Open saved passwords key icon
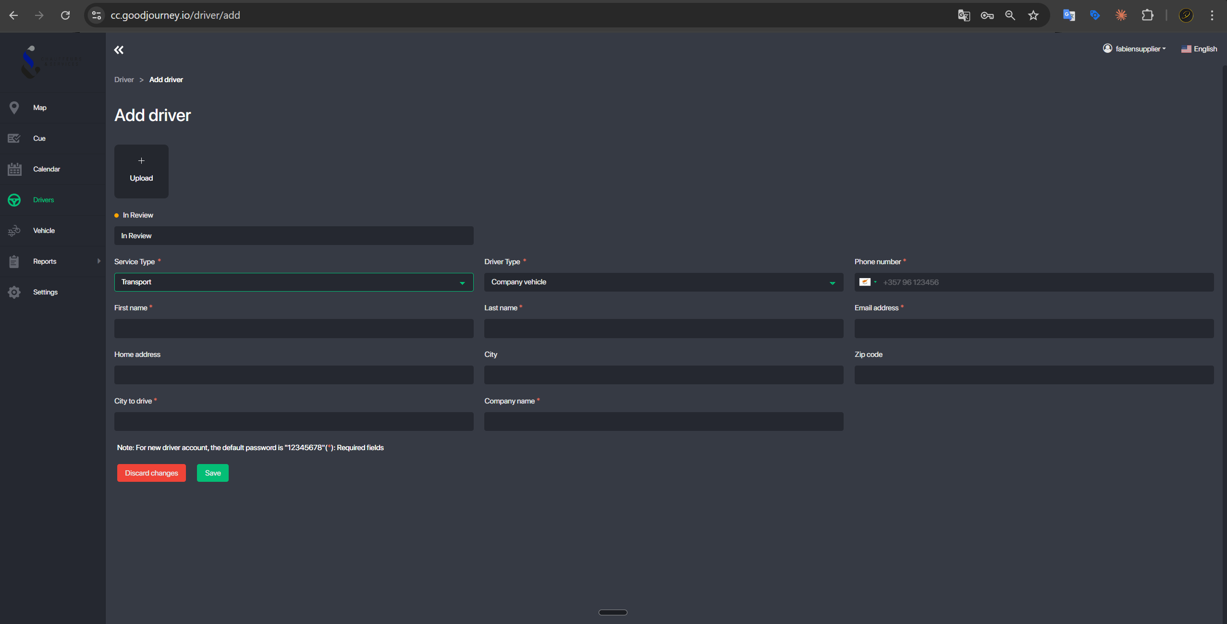1227x624 pixels. [x=987, y=15]
